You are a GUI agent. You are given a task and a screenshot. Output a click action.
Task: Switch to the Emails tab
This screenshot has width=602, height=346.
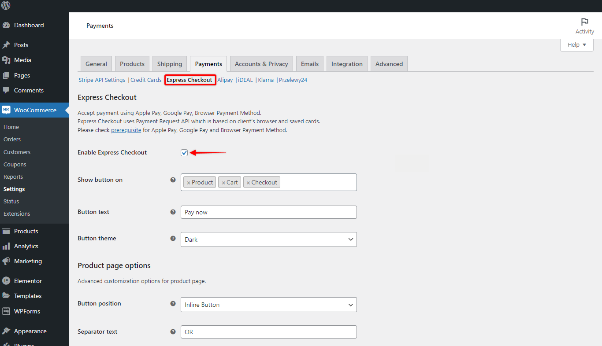(x=310, y=64)
